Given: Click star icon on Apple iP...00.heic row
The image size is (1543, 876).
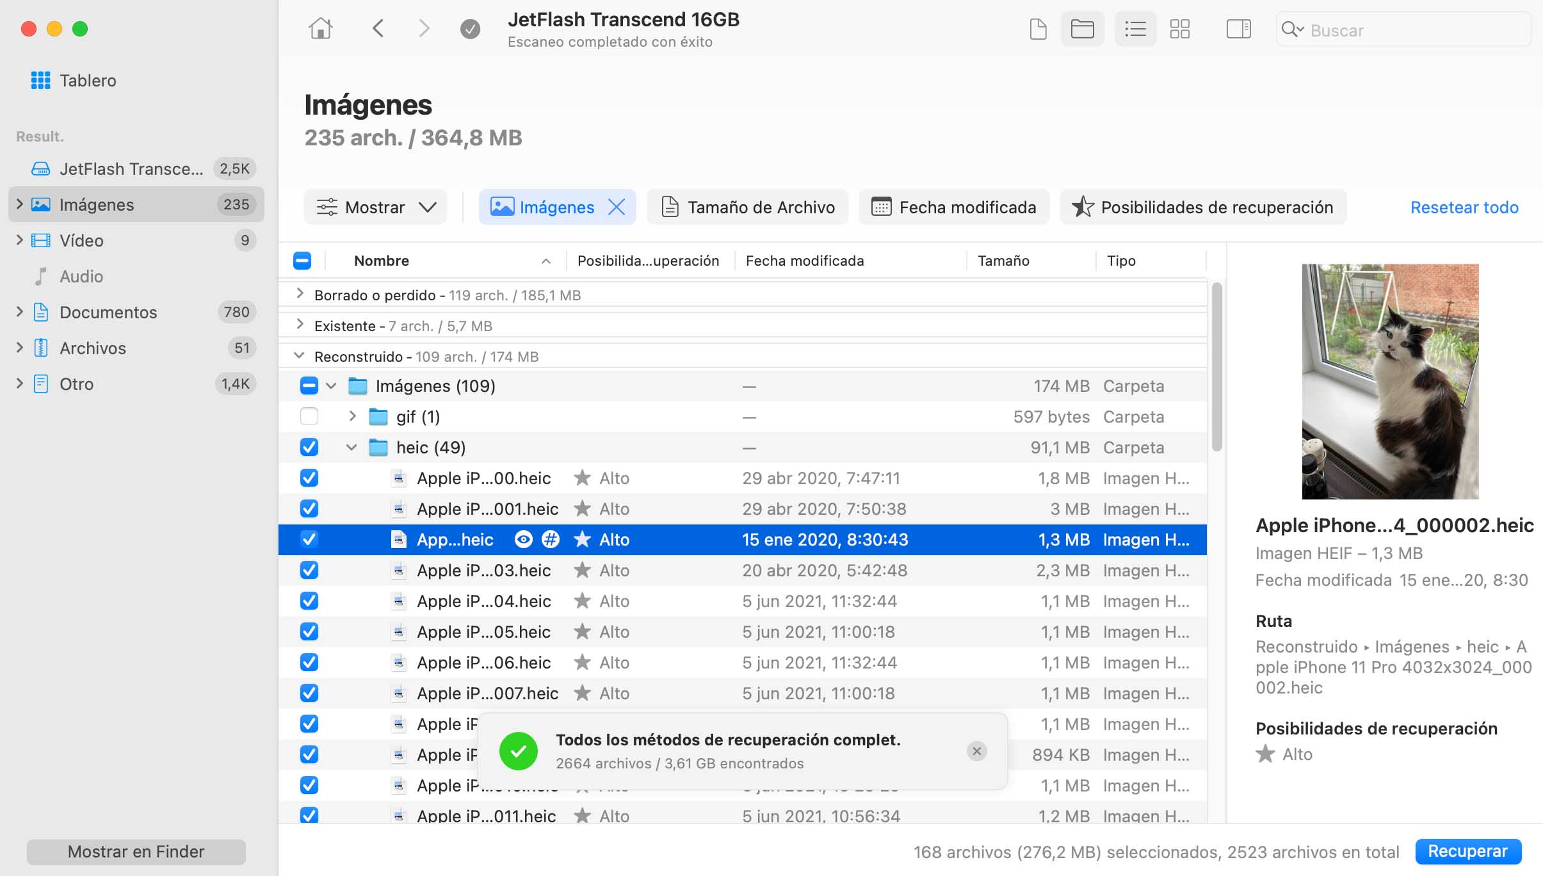Looking at the screenshot, I should tap(582, 478).
